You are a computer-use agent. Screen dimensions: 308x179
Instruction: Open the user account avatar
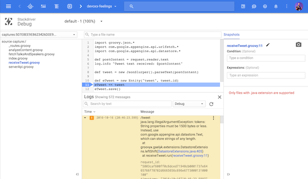pyautogui.click(x=299, y=6)
